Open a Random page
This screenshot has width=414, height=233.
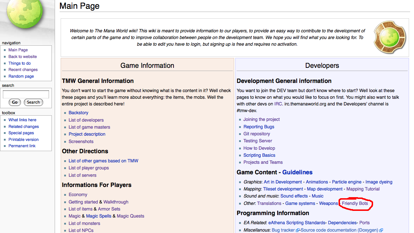click(21, 76)
